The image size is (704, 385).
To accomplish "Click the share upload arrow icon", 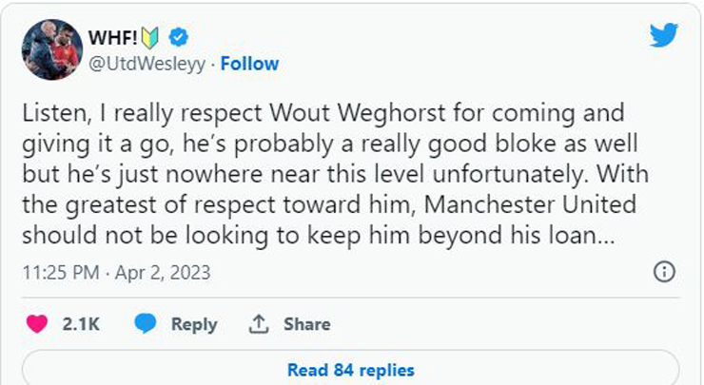I will (x=258, y=324).
